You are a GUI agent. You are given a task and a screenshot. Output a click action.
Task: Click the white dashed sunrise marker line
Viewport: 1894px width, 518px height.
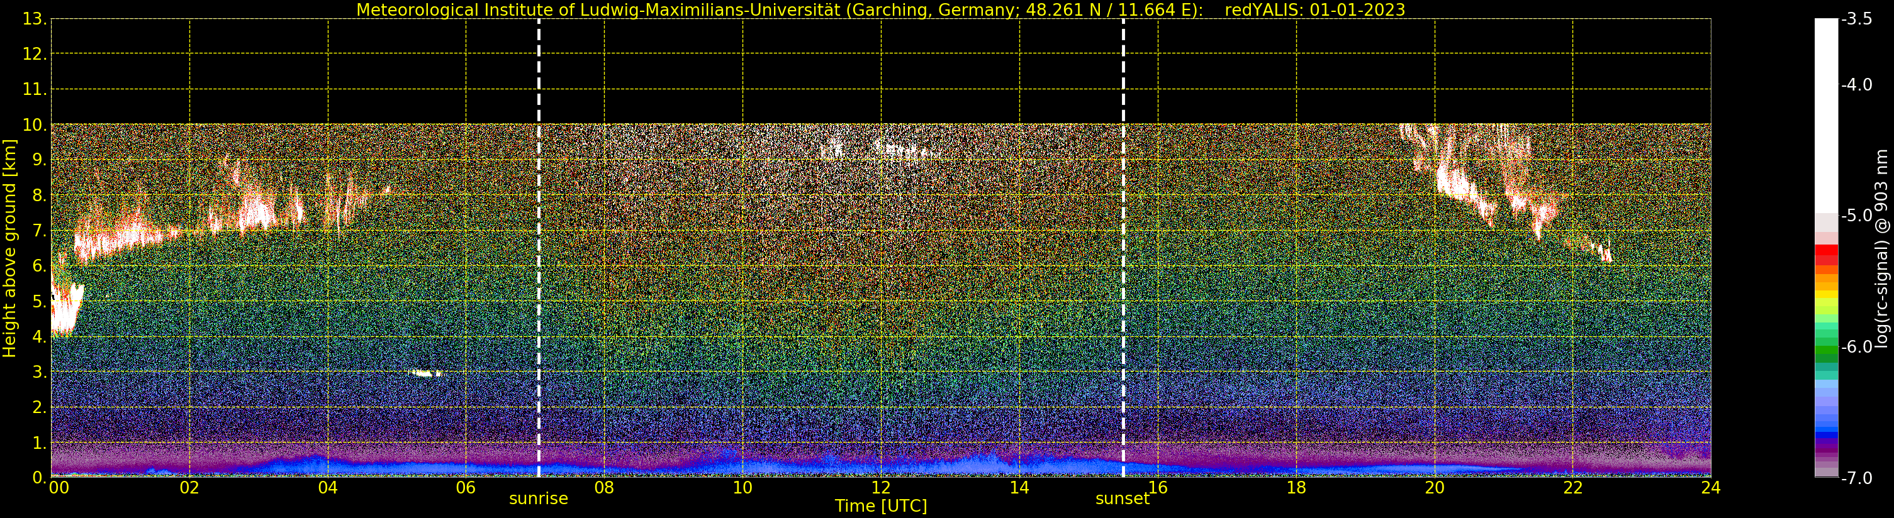tap(539, 248)
